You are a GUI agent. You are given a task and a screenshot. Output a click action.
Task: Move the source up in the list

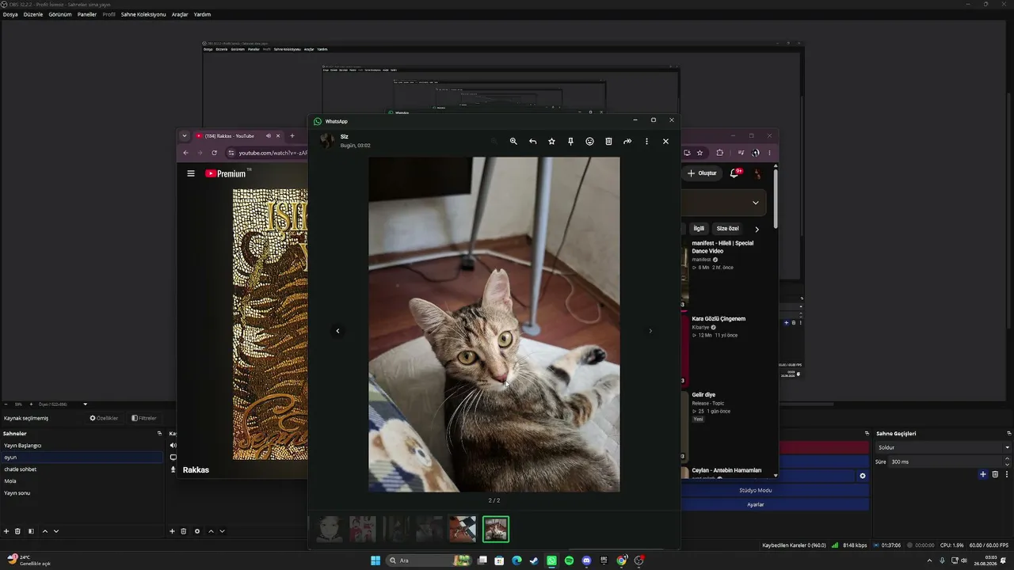tap(211, 531)
